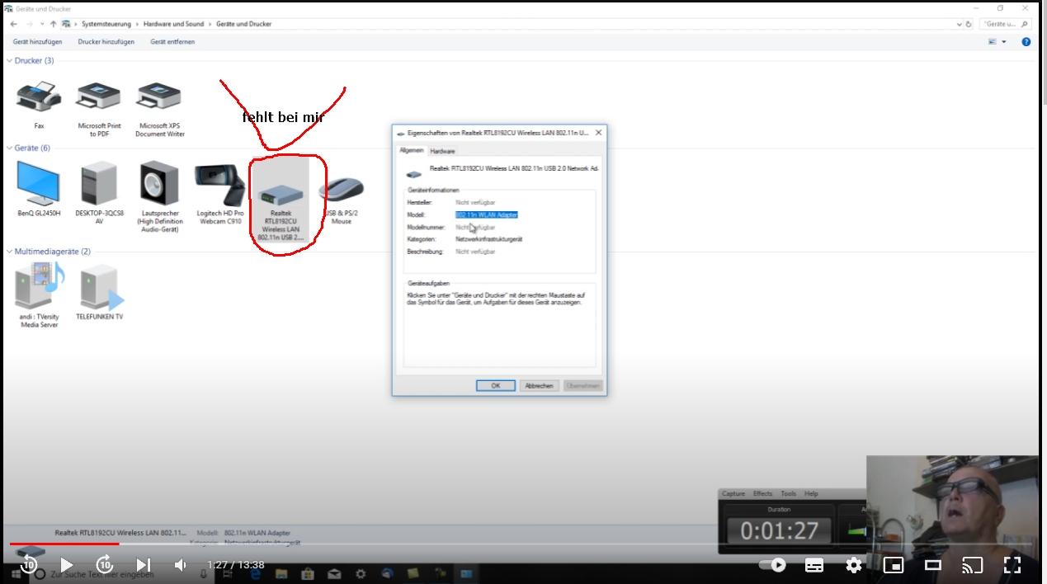Change view layout icon in toolbar
This screenshot has width=1047, height=584.
tap(993, 41)
